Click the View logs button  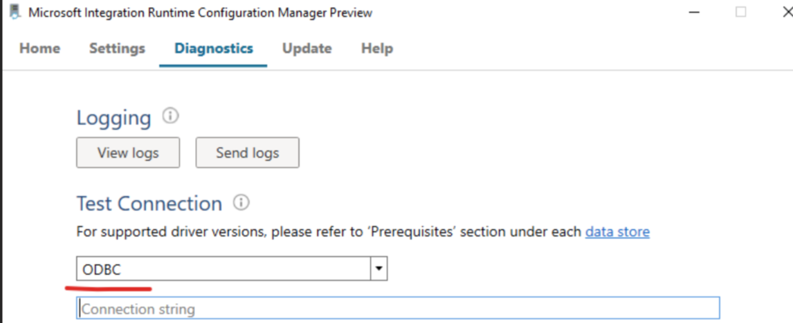click(128, 153)
